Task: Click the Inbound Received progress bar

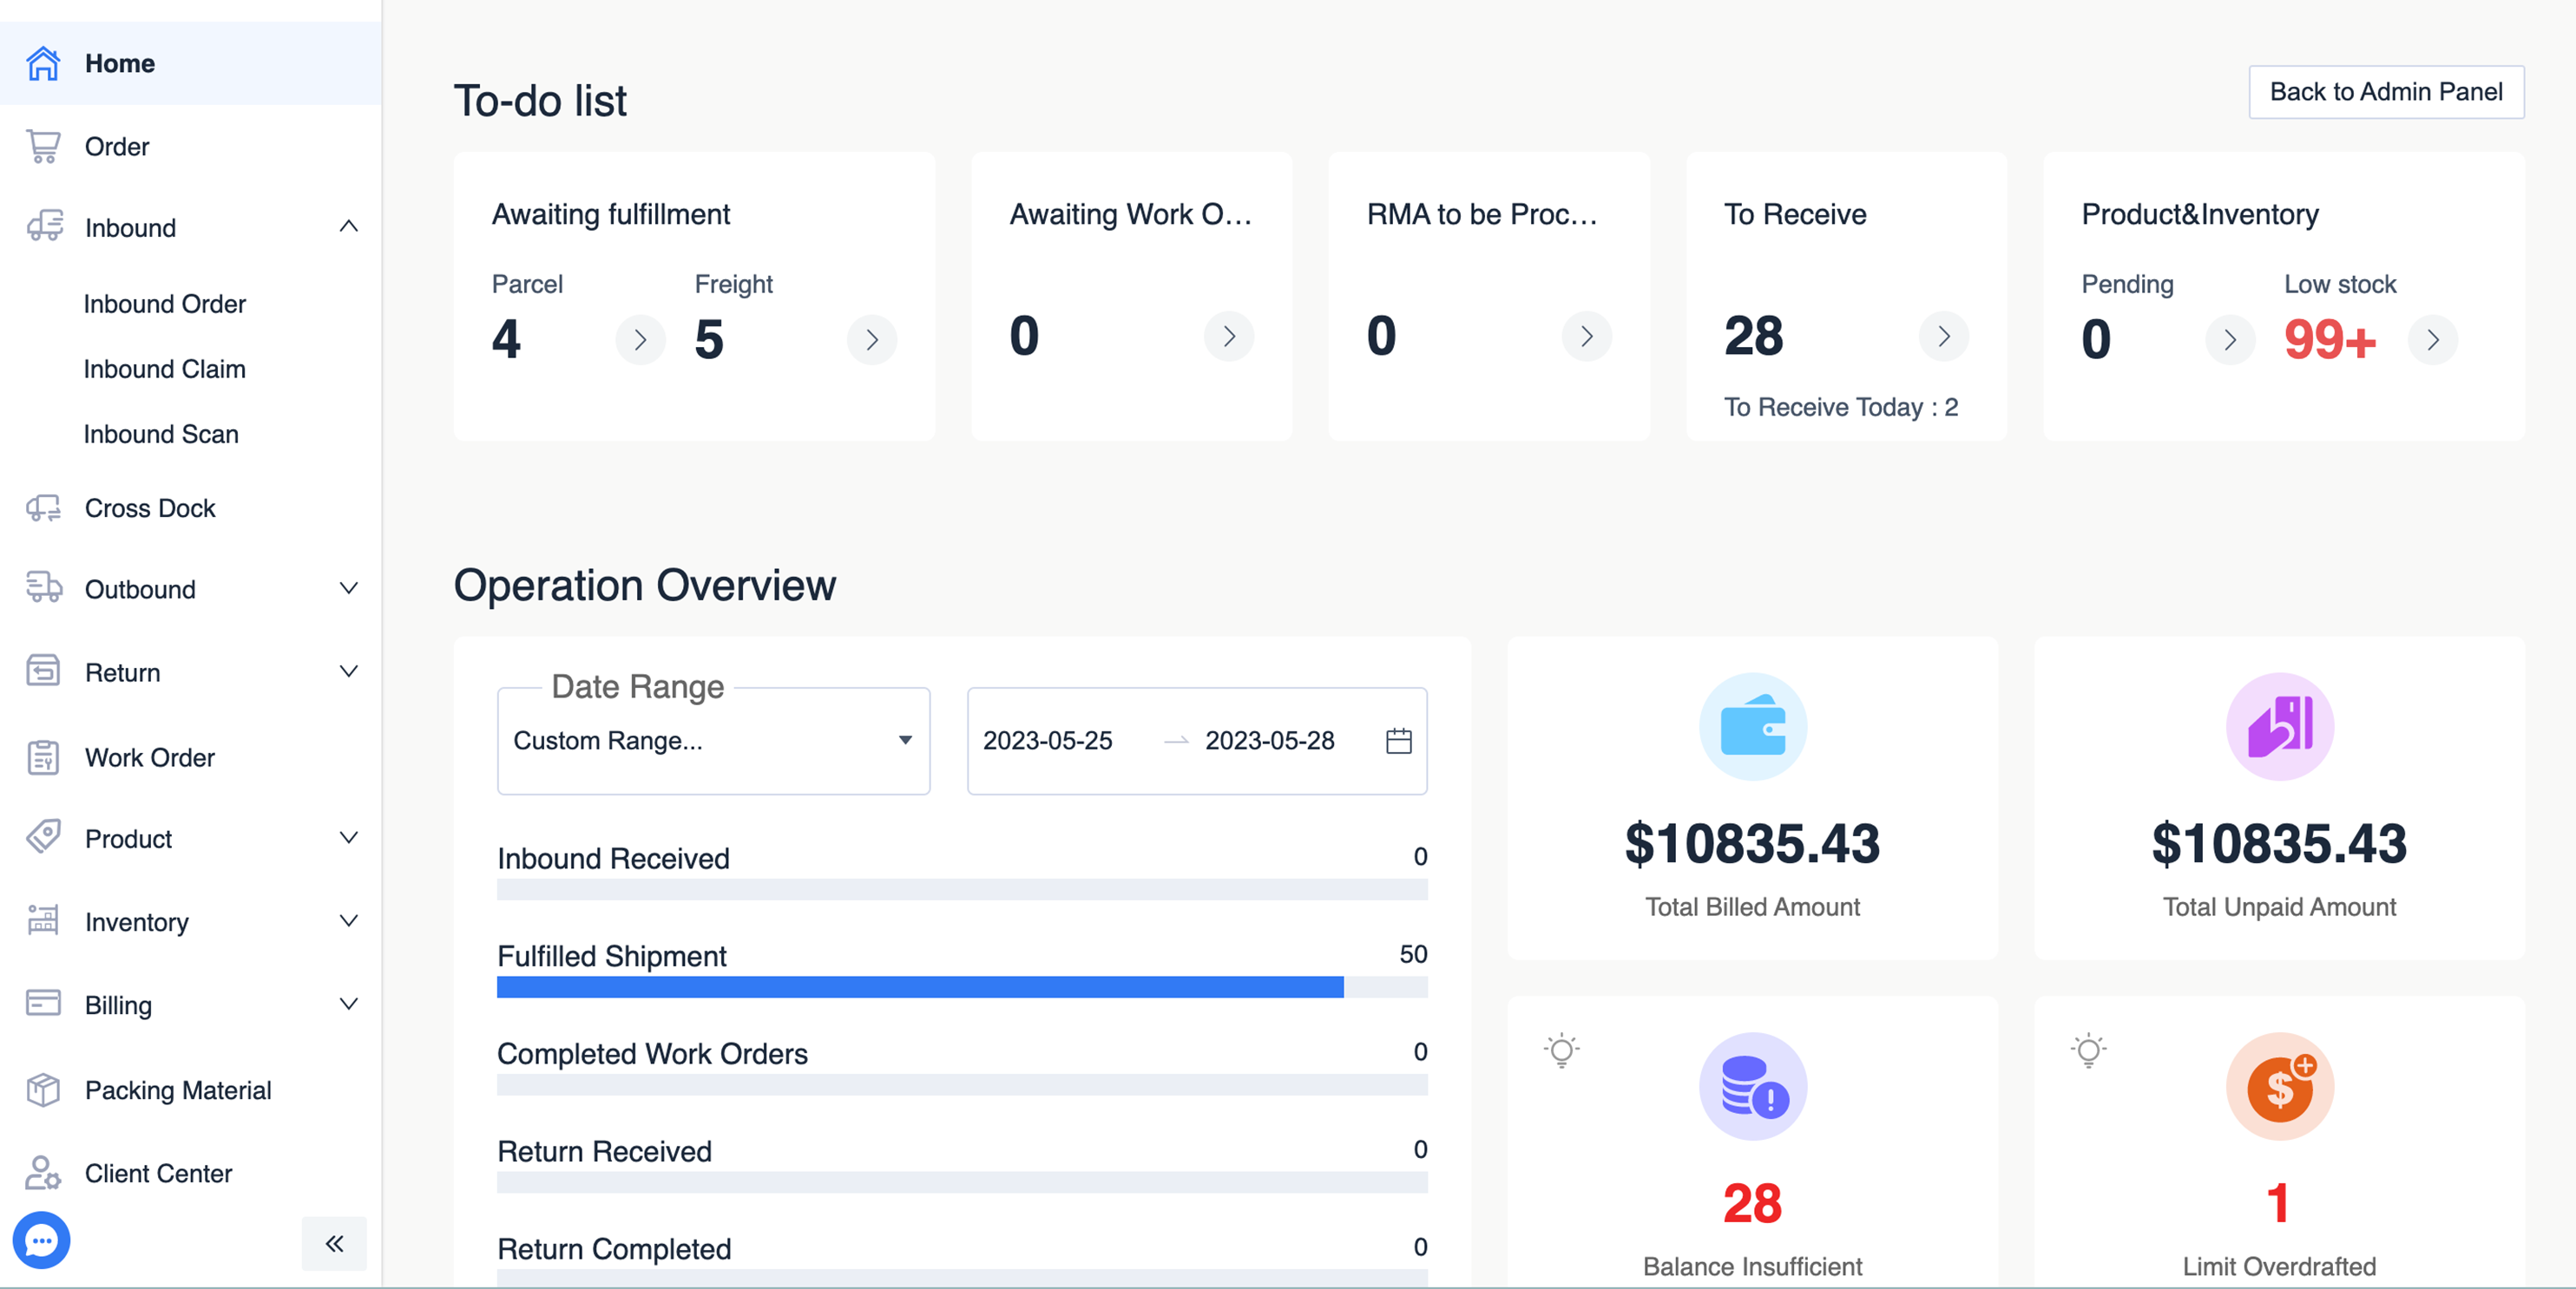Action: click(x=962, y=889)
